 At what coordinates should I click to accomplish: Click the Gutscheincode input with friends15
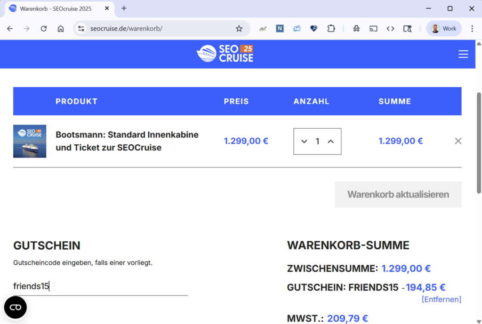[x=100, y=286]
